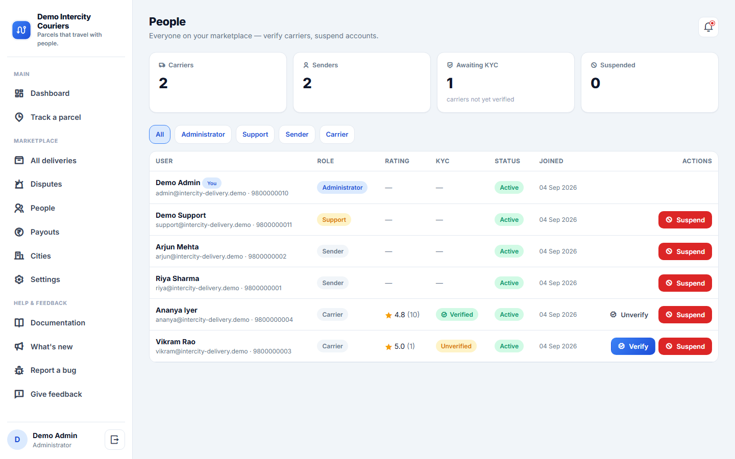Suspend Arjun Mehta's account
The width and height of the screenshot is (735, 459).
tap(685, 251)
